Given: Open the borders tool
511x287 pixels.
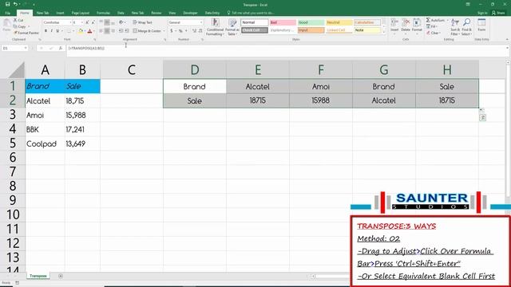Looking at the screenshot, I should click(x=69, y=31).
